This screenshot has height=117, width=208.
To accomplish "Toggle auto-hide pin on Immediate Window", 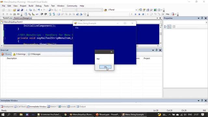I will click(x=202, y=100).
